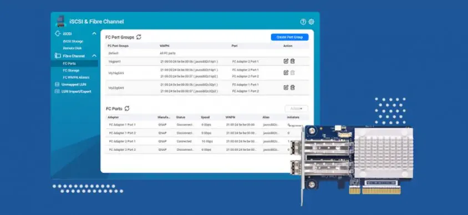Click the Create Port Group button

[x=289, y=37]
